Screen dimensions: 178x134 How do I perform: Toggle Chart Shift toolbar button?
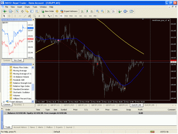coord(113,11)
